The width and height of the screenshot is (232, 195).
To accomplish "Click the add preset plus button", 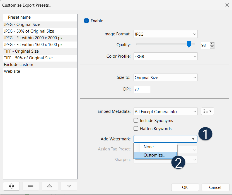I will click(x=11, y=186).
